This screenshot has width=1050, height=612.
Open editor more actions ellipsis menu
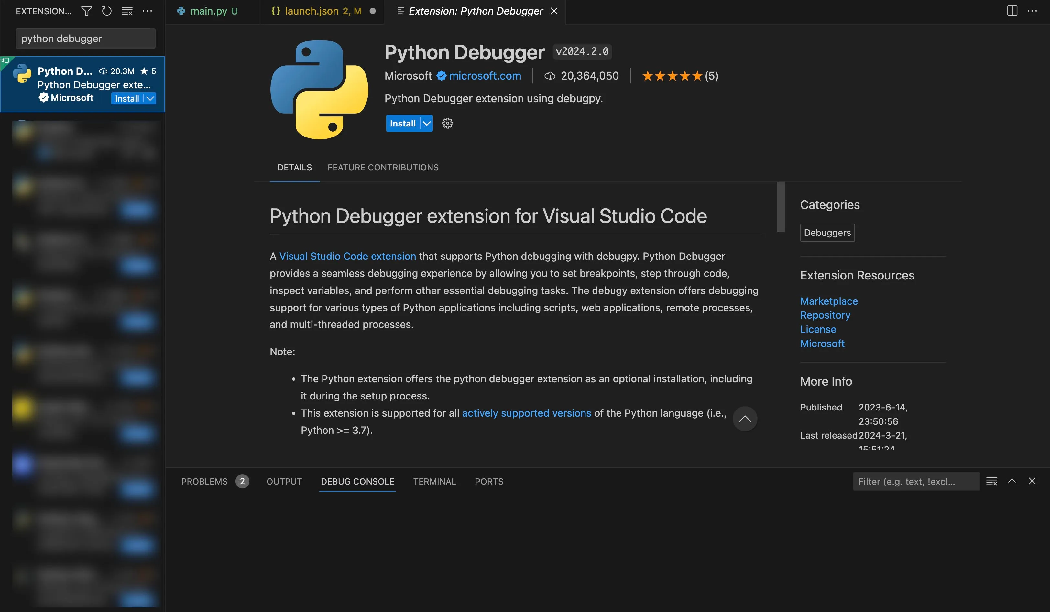tap(1032, 11)
